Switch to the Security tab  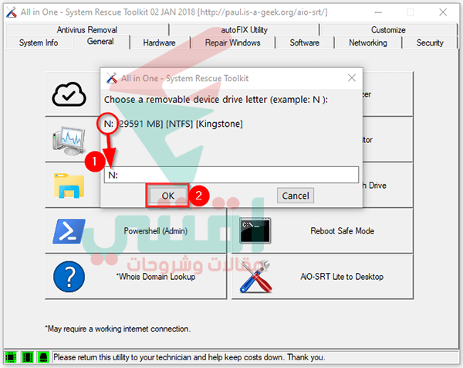click(x=430, y=43)
